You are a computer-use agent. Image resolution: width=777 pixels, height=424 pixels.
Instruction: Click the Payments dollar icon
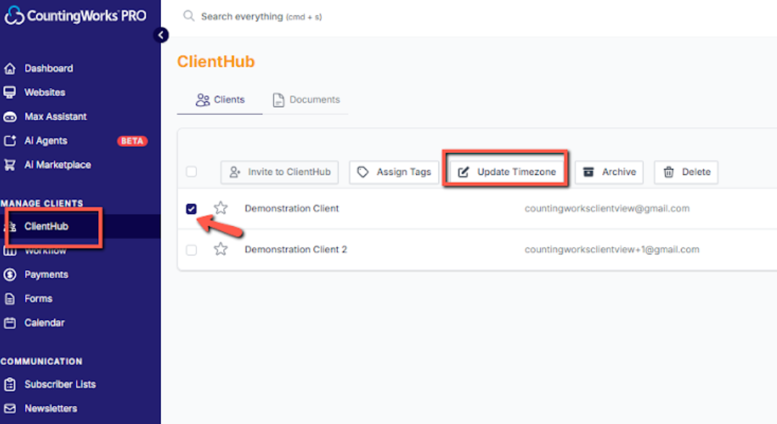click(10, 274)
